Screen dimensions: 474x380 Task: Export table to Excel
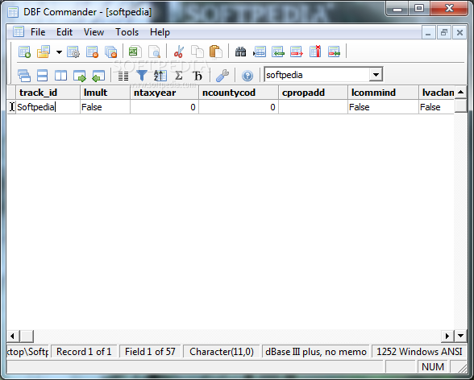point(135,52)
